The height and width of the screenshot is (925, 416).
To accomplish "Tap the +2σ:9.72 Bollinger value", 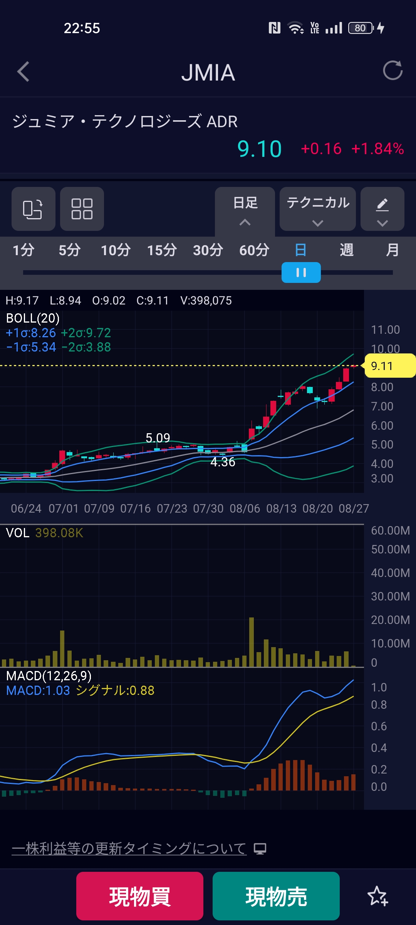I will 86,333.
